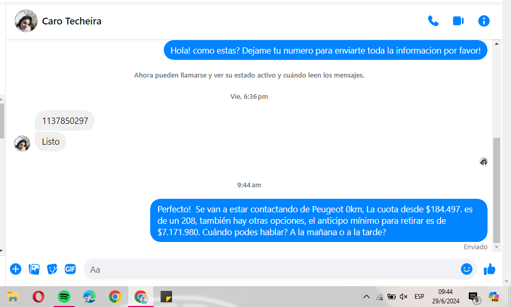Switch the ESP keyboard language
Screen dimensions: 511x307
pos(419,297)
